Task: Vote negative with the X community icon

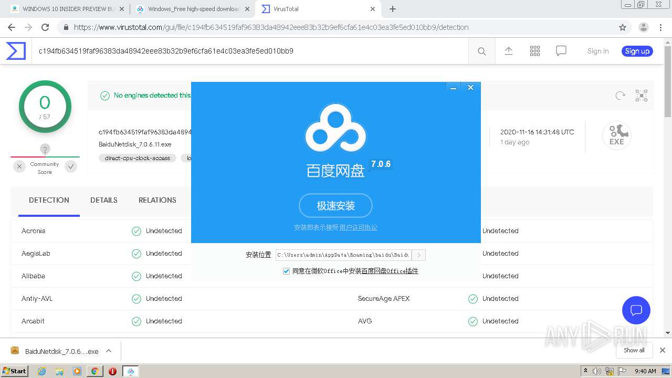Action: point(19,166)
